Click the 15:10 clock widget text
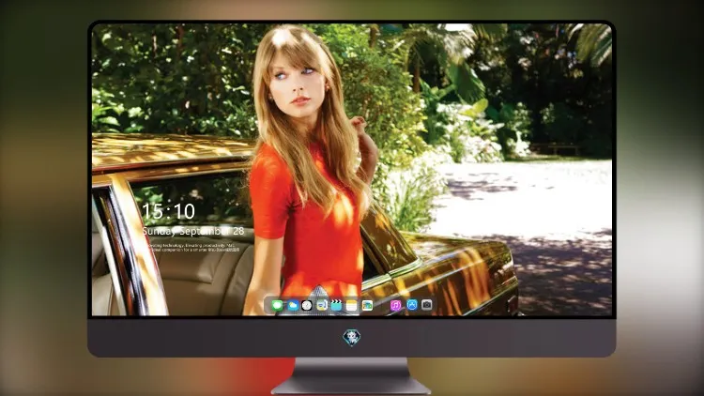The width and height of the screenshot is (704, 396). point(168,211)
